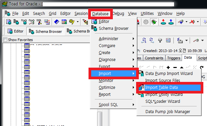Screen dimensions: 207x126
Task: Open the Session menu
Action: (81, 14)
